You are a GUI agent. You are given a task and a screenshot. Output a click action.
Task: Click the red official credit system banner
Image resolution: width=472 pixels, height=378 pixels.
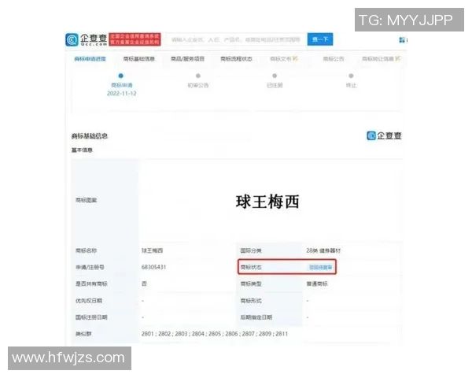click(135, 39)
